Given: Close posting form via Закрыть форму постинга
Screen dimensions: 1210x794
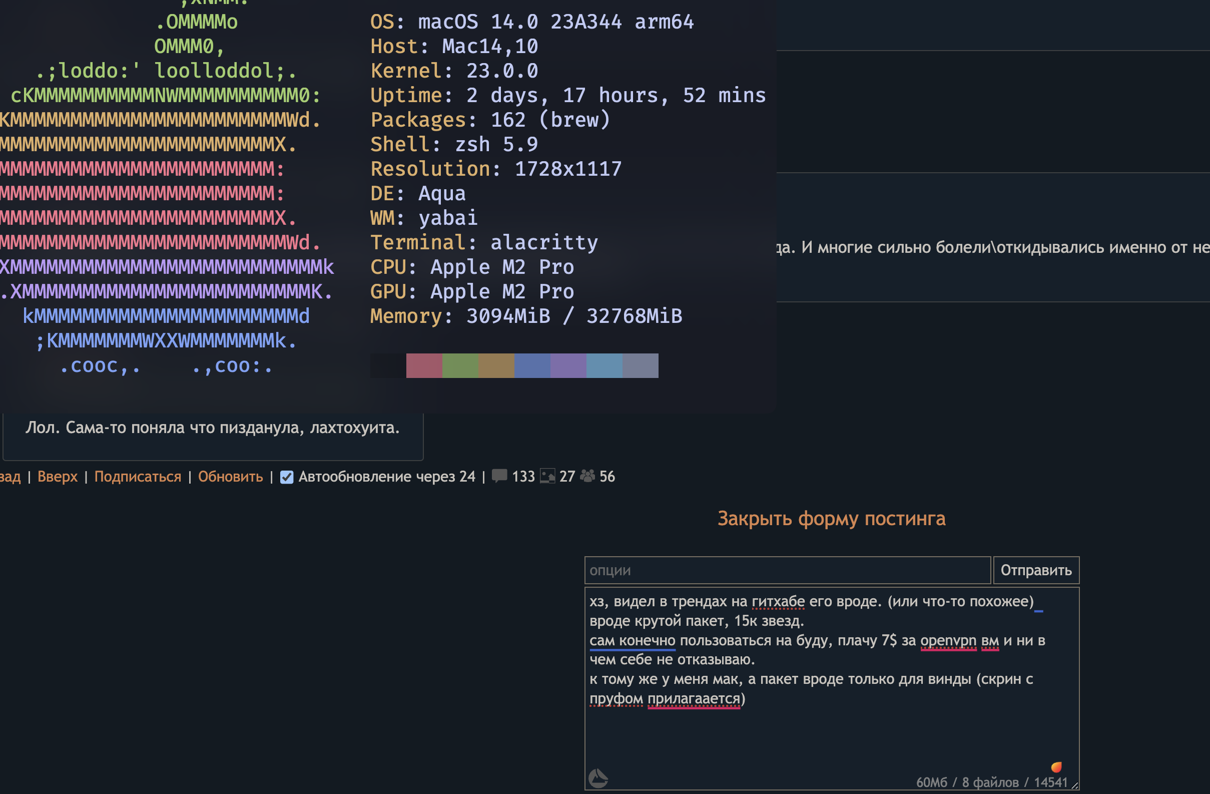Looking at the screenshot, I should [831, 518].
